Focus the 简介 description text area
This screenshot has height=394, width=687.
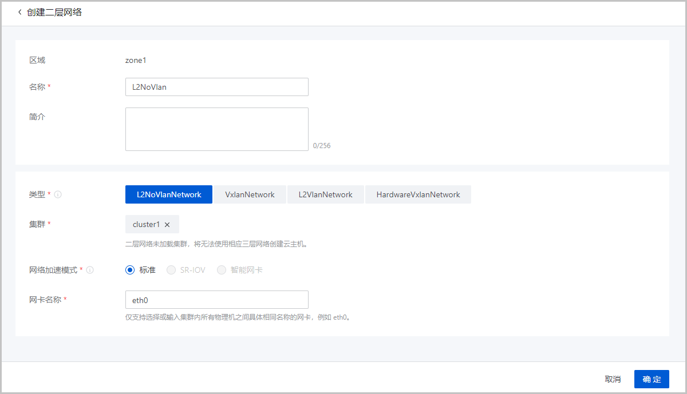216,129
